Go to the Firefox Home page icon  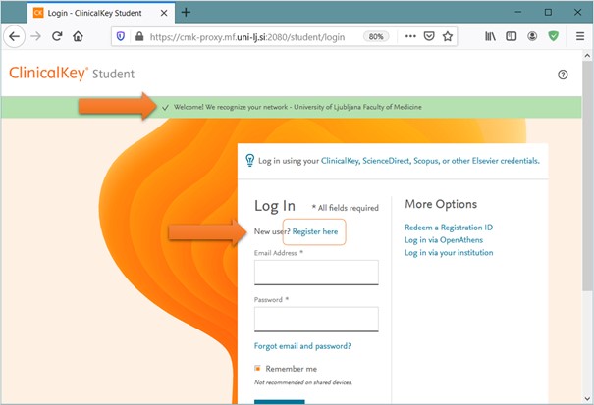[x=79, y=36]
